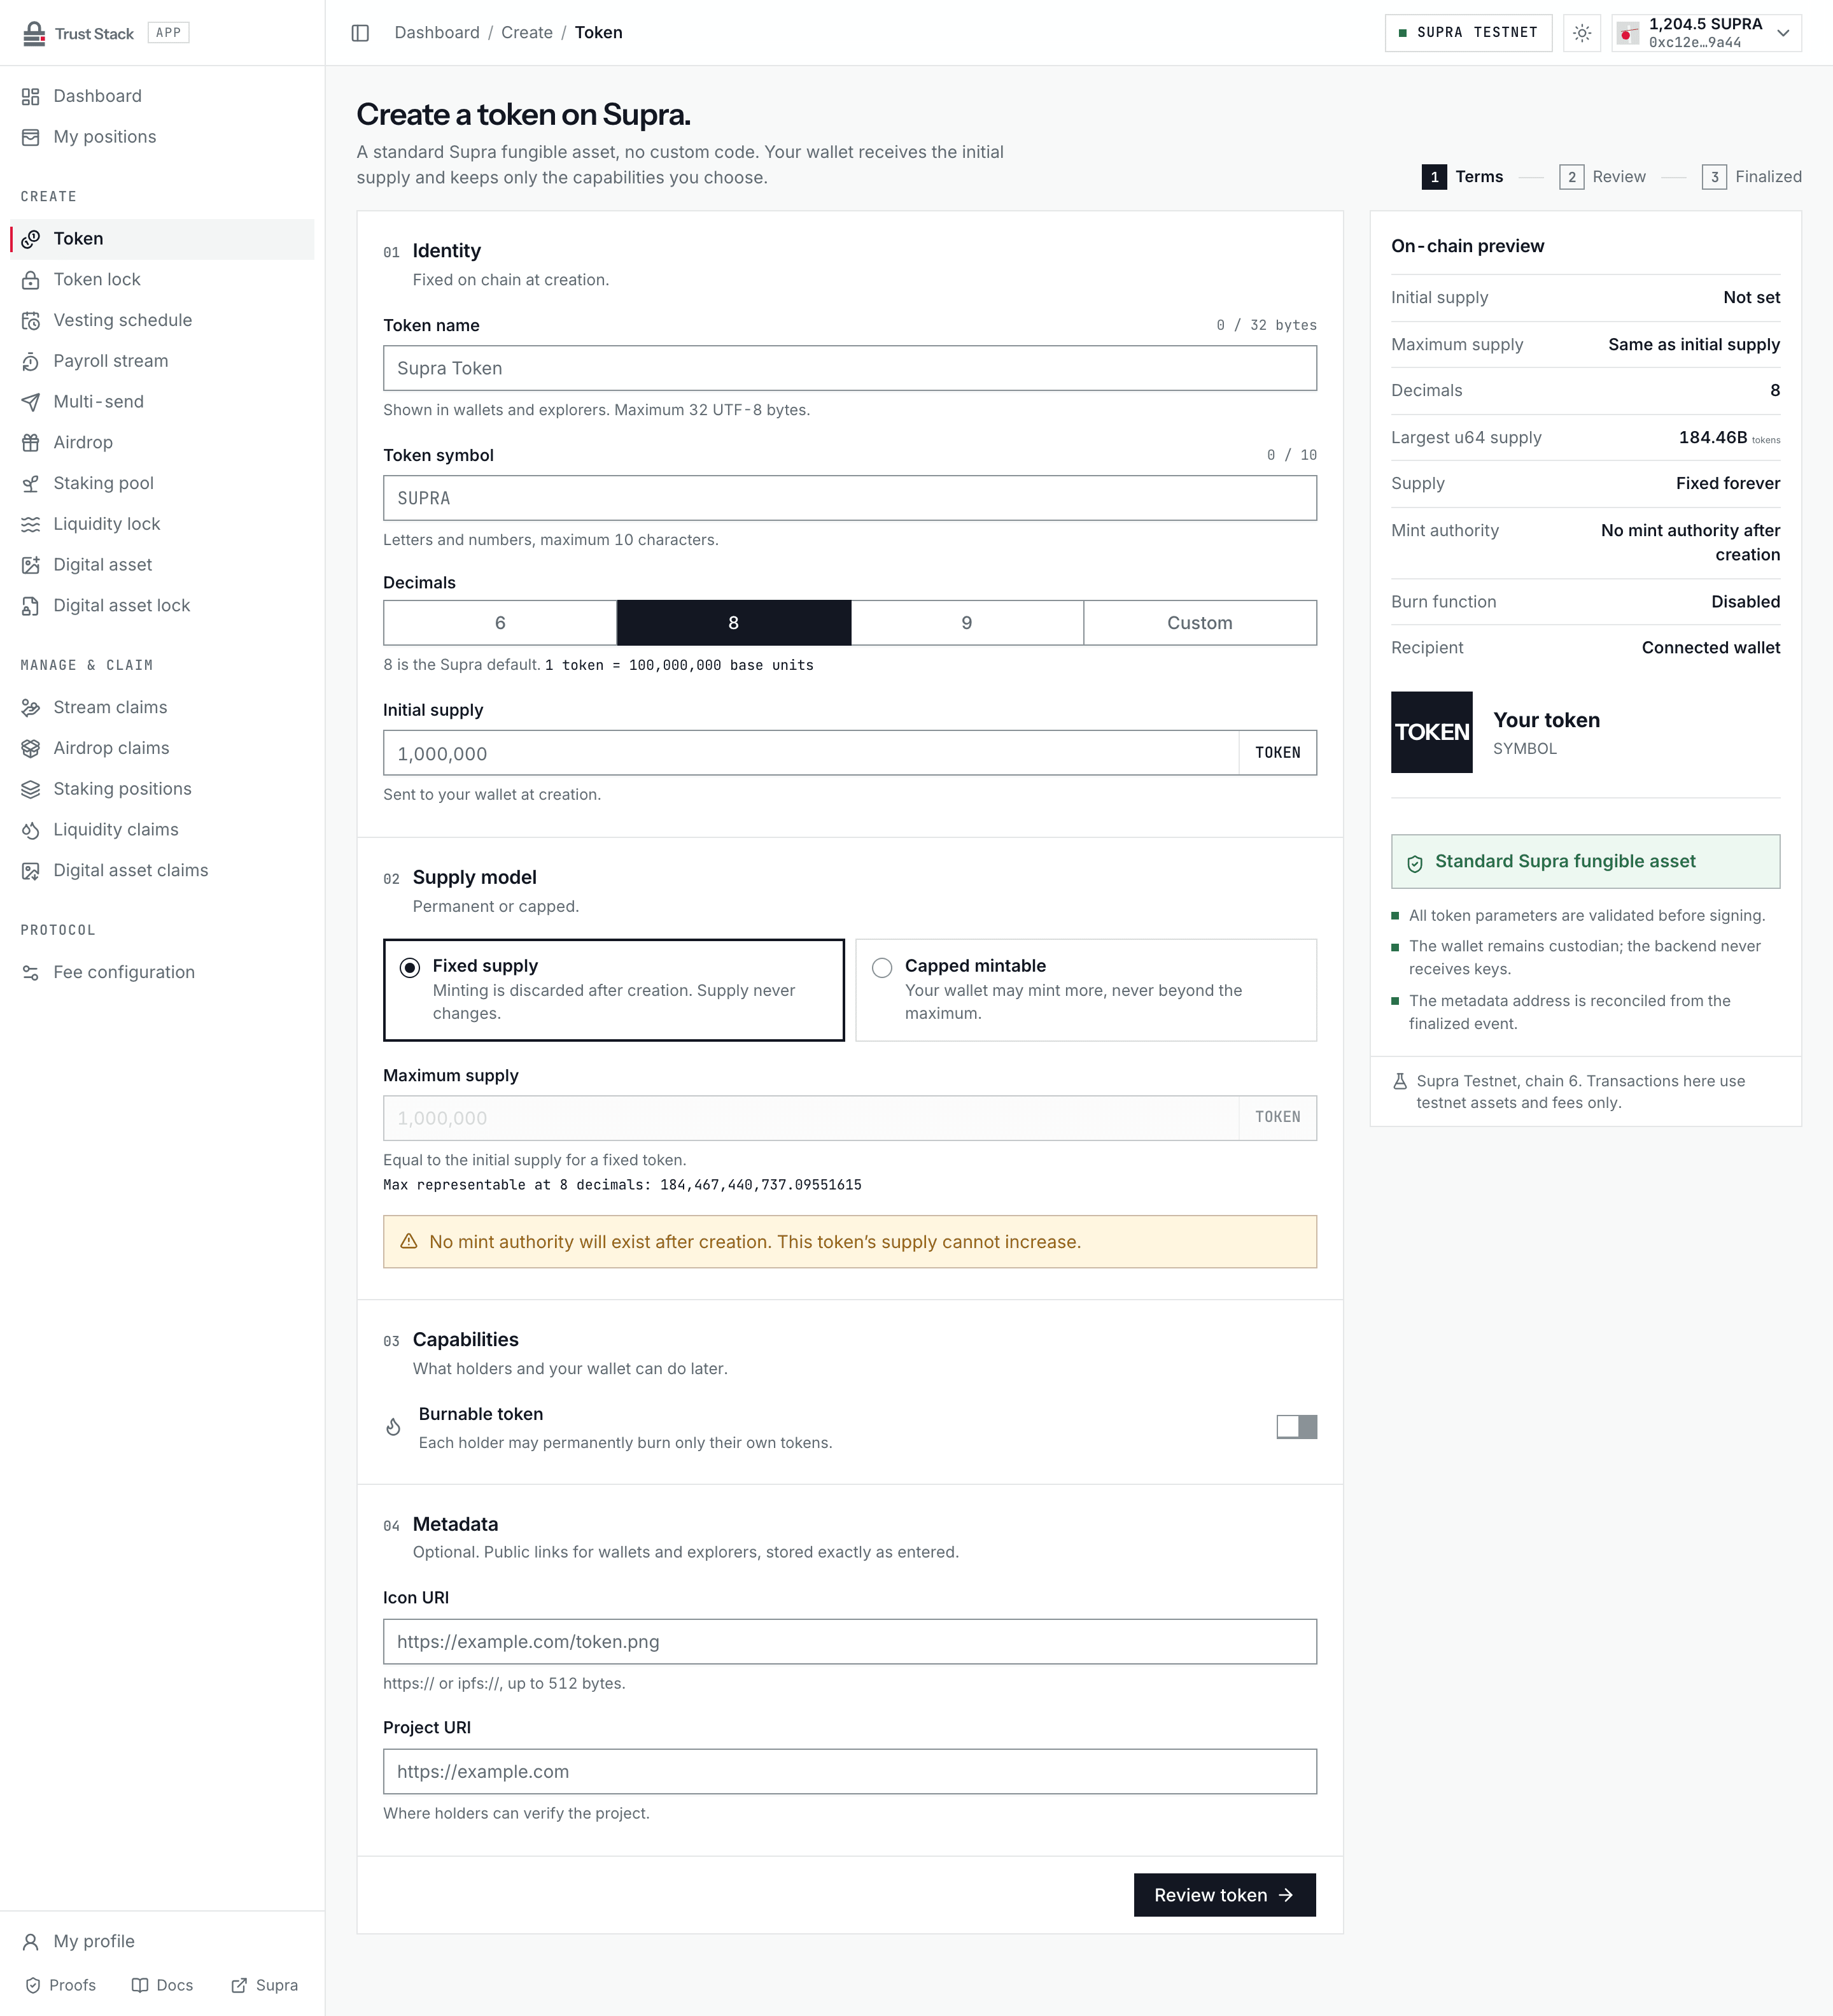
Task: Click the Project URI input field
Action: tap(850, 1772)
